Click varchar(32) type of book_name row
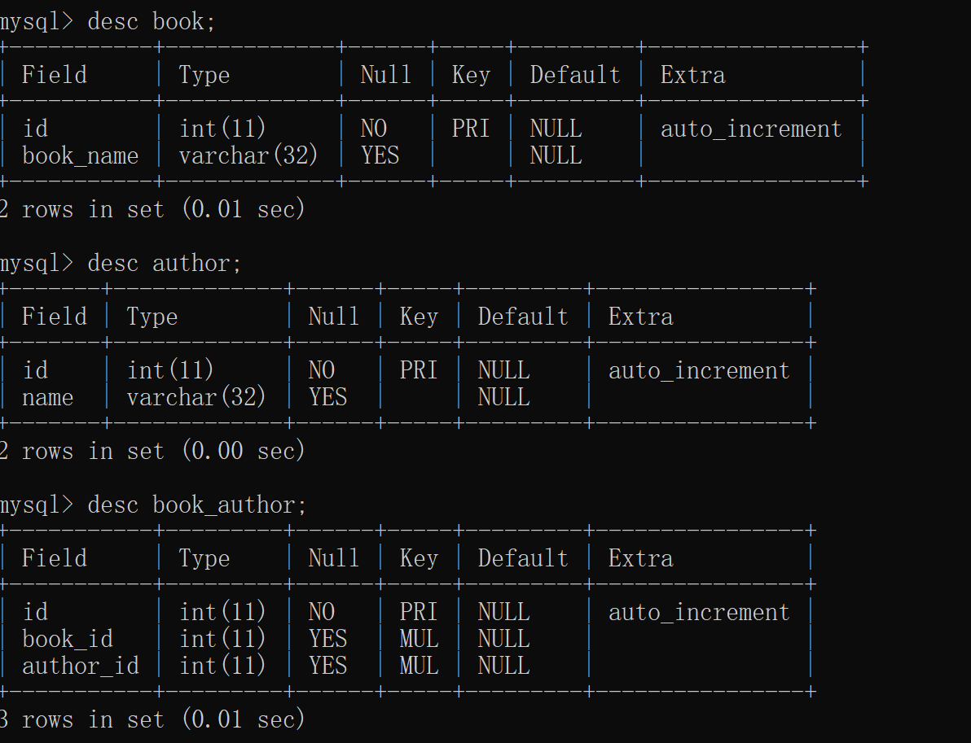971x743 pixels. (248, 155)
